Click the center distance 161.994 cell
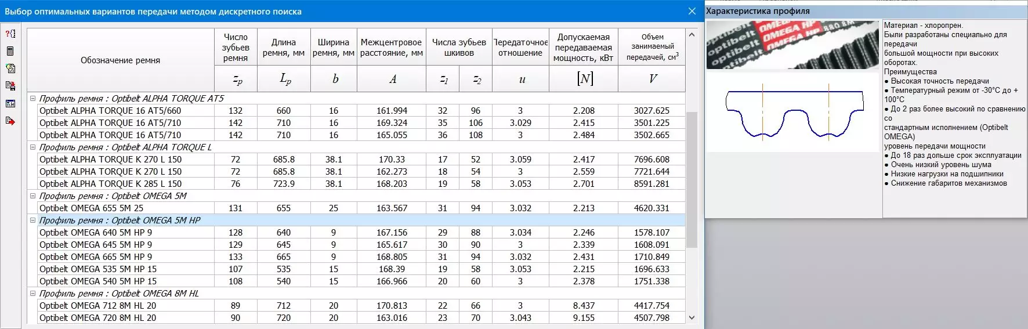1028x329 pixels. (392, 111)
